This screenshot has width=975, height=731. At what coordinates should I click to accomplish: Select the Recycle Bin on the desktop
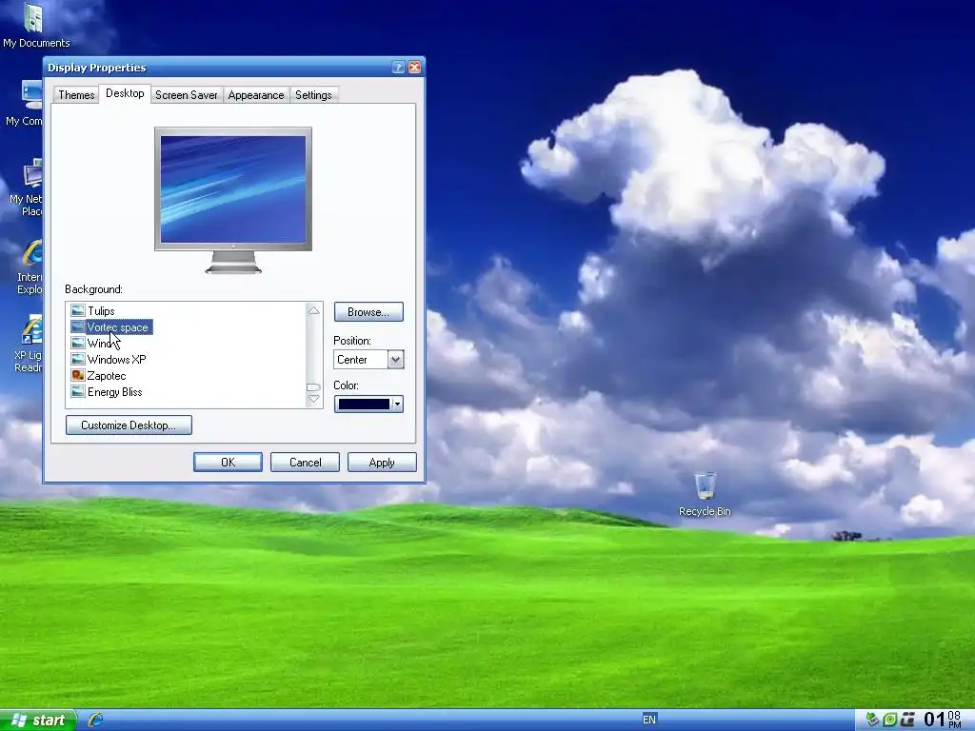click(x=705, y=494)
